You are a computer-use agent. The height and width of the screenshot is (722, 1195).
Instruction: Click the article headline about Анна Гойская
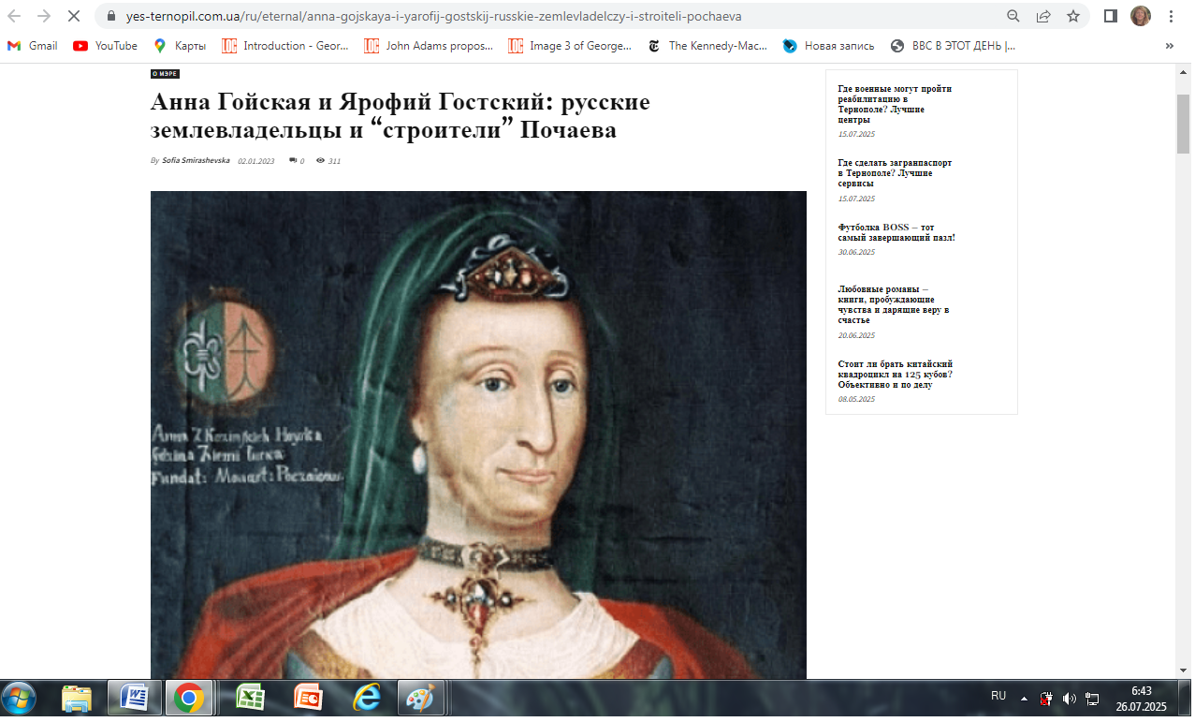tap(401, 116)
